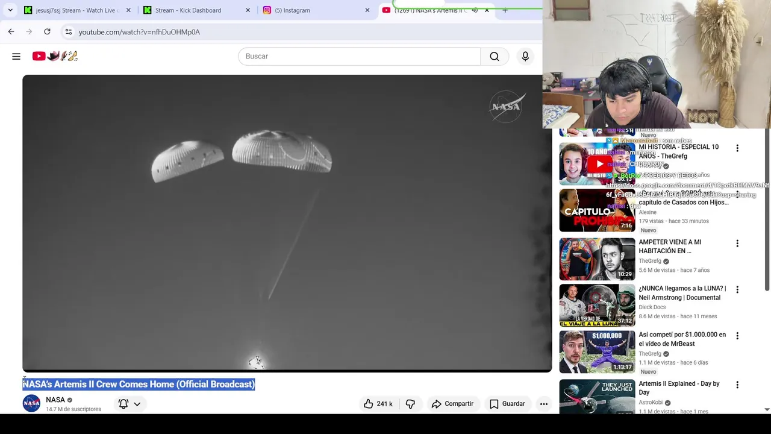This screenshot has width=771, height=434.
Task: Expand subscription options chevron beside bell
Action: [x=137, y=404]
